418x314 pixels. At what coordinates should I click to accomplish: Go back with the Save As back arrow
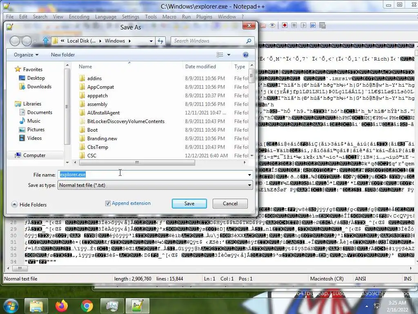pos(15,41)
